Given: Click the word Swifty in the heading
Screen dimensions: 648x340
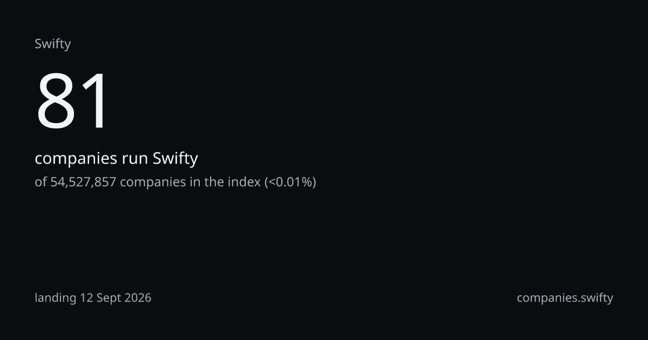Looking at the screenshot, I should 175,159.
